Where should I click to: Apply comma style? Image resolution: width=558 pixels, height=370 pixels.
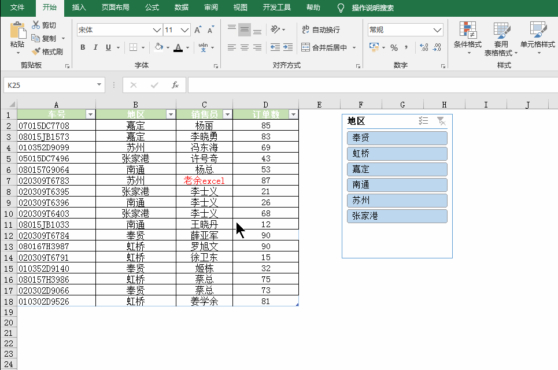[x=406, y=47]
